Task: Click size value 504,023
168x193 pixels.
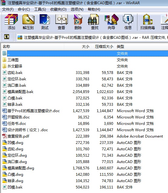Action: 82,187
